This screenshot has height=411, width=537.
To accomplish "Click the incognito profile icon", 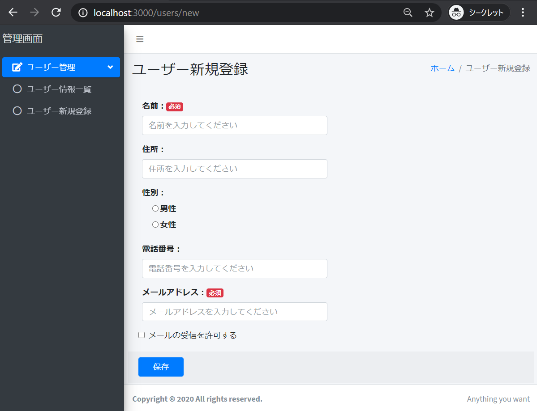I will 456,13.
